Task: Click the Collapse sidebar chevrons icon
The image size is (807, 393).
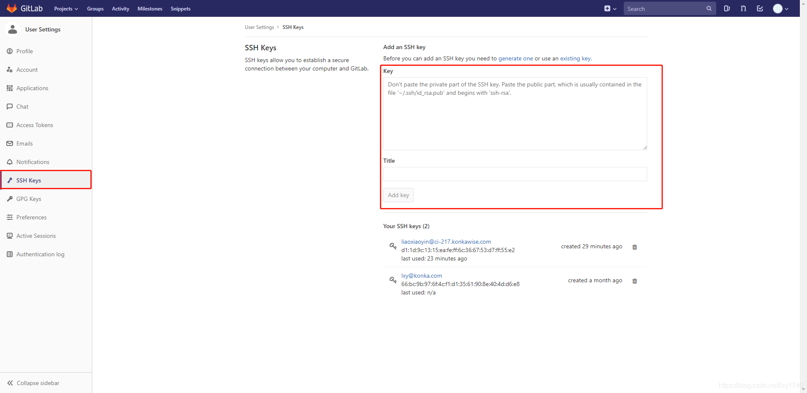Action: point(10,383)
